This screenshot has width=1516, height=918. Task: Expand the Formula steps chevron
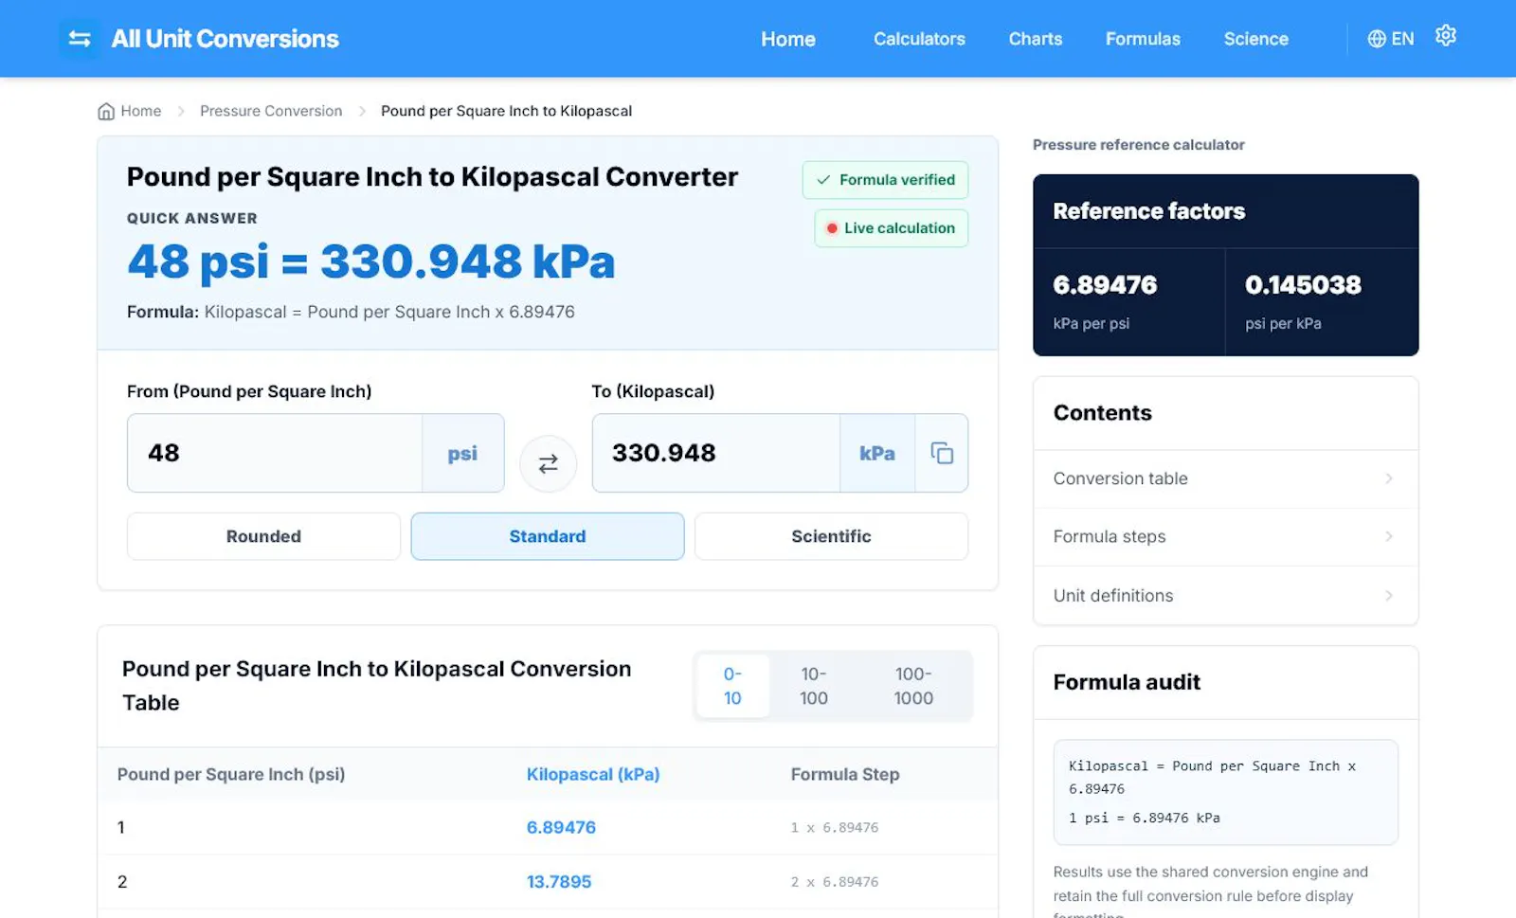click(x=1389, y=536)
